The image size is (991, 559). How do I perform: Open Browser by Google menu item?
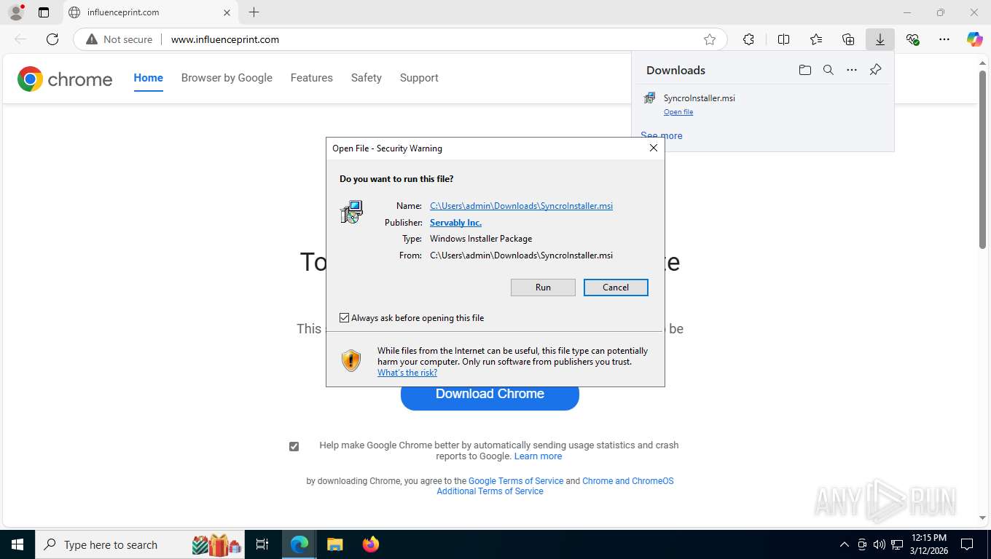click(x=227, y=78)
